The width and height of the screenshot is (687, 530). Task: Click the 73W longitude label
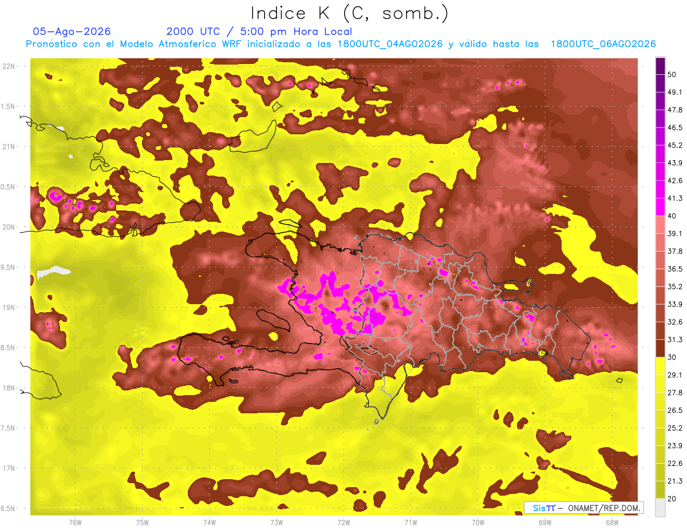pos(277,522)
